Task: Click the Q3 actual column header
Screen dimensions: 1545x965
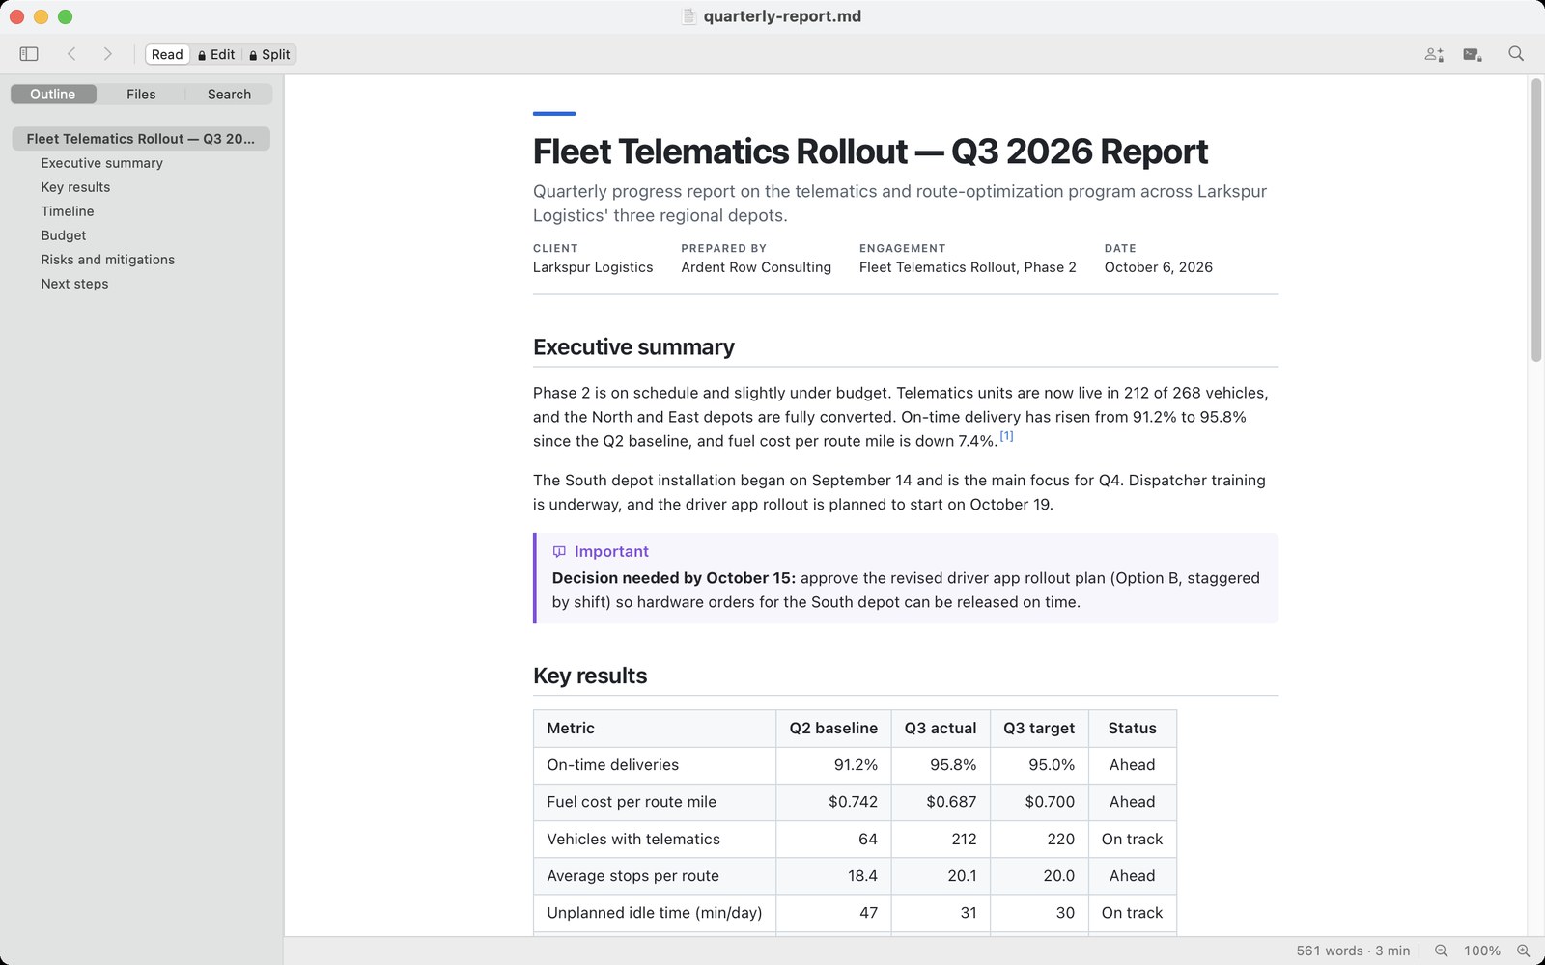Action: click(x=941, y=729)
